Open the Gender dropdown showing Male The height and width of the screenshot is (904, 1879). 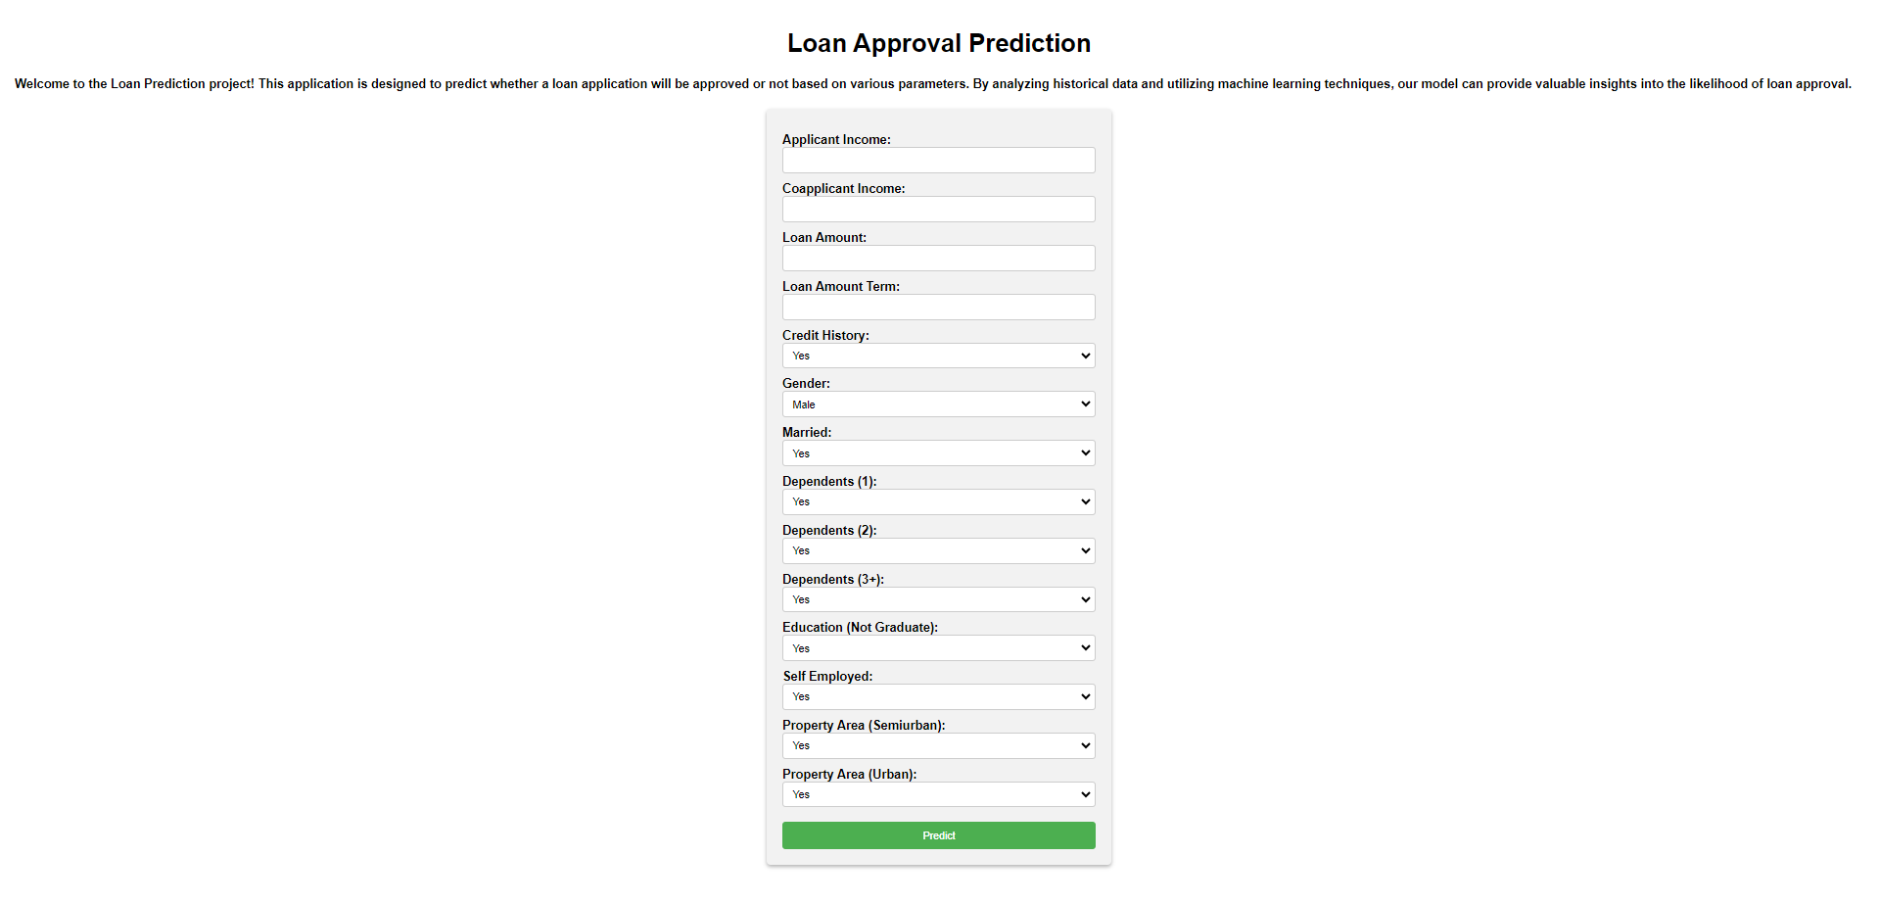click(937, 404)
